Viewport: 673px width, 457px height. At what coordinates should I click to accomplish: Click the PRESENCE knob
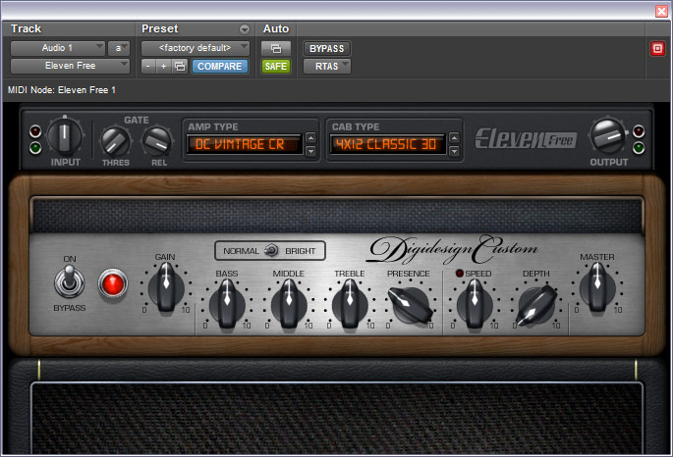(x=410, y=305)
